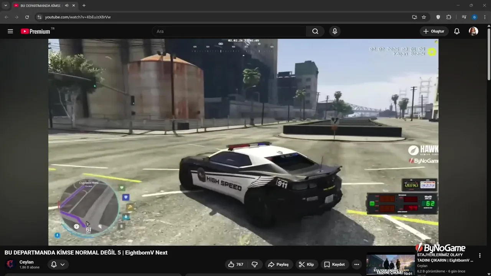The width and height of the screenshot is (491, 276).
Task: Click the video player area
Action: [243, 142]
